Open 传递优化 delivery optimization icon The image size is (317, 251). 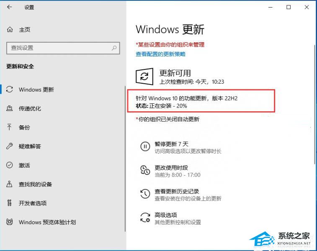click(x=10, y=108)
